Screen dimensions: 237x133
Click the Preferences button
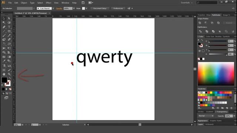coord(118,8)
